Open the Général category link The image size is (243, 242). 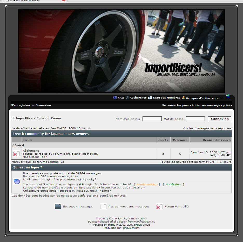[18, 145]
